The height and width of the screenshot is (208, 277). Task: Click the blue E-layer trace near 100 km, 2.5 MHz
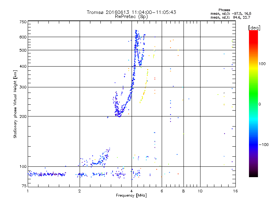pyautogui.click(x=96, y=163)
